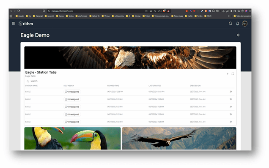The image size is (269, 168).
Task: Click the plus icon in Station Tabs widget
Action: coord(228,74)
